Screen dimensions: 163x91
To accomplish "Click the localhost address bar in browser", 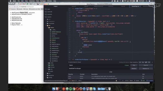I will point(31,7).
